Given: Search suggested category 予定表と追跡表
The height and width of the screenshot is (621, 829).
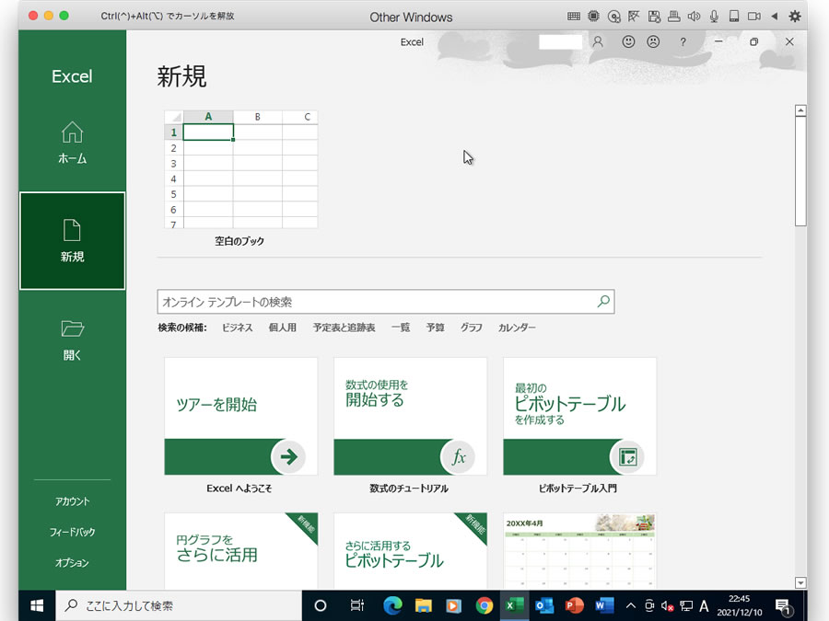Looking at the screenshot, I should tap(344, 328).
